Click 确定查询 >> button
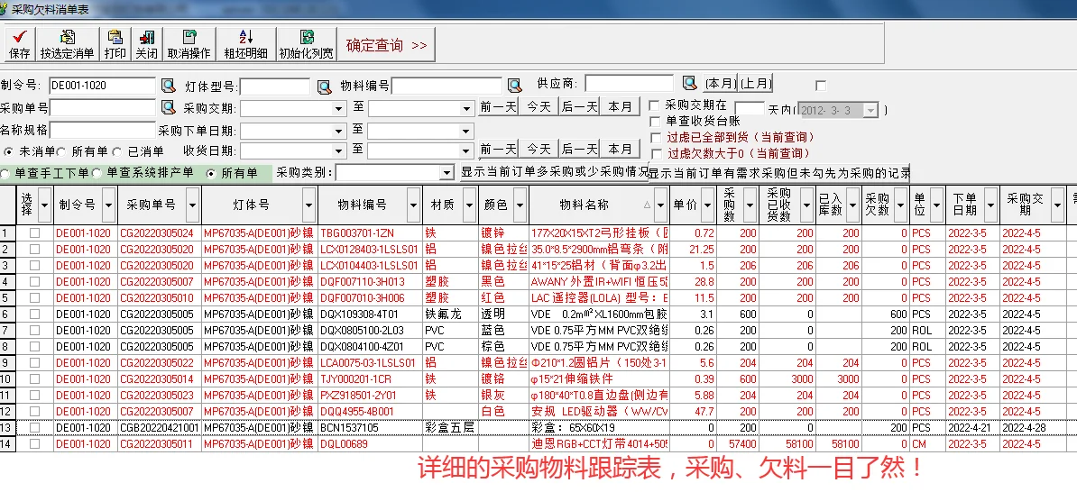This screenshot has height=492, width=1077. [x=386, y=45]
